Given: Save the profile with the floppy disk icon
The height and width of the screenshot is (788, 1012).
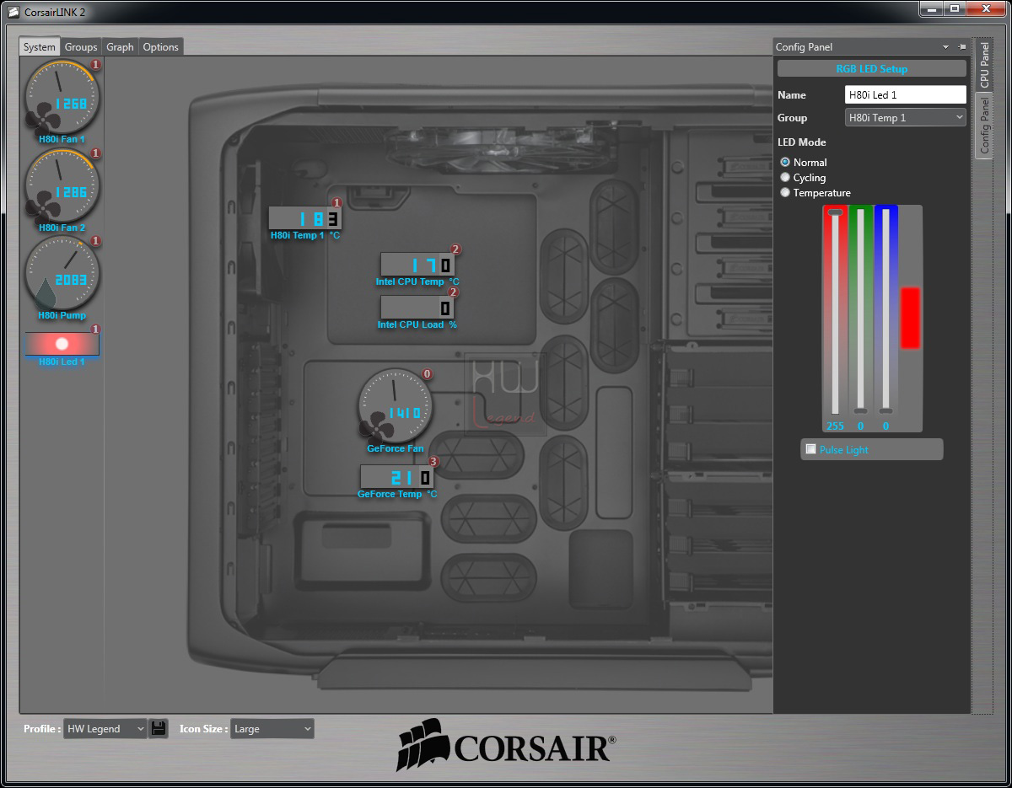Looking at the screenshot, I should [159, 728].
